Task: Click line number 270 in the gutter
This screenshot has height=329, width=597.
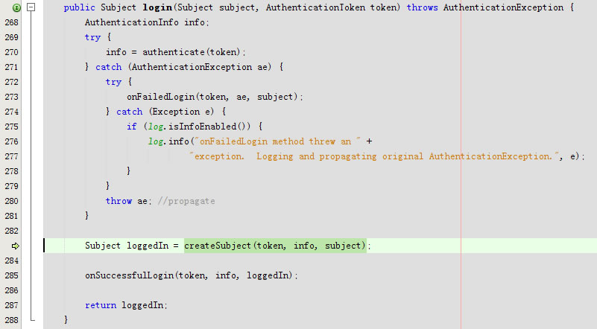Action: tap(11, 52)
